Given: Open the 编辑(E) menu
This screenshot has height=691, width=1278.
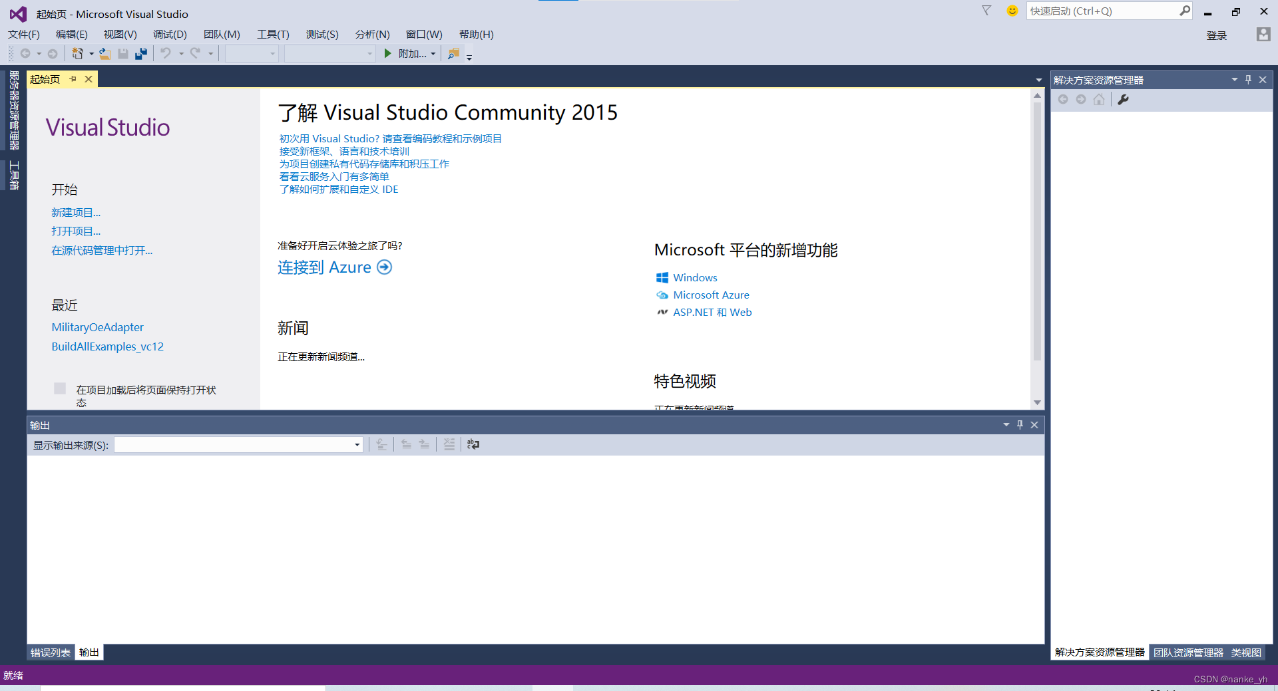Looking at the screenshot, I should pos(72,35).
